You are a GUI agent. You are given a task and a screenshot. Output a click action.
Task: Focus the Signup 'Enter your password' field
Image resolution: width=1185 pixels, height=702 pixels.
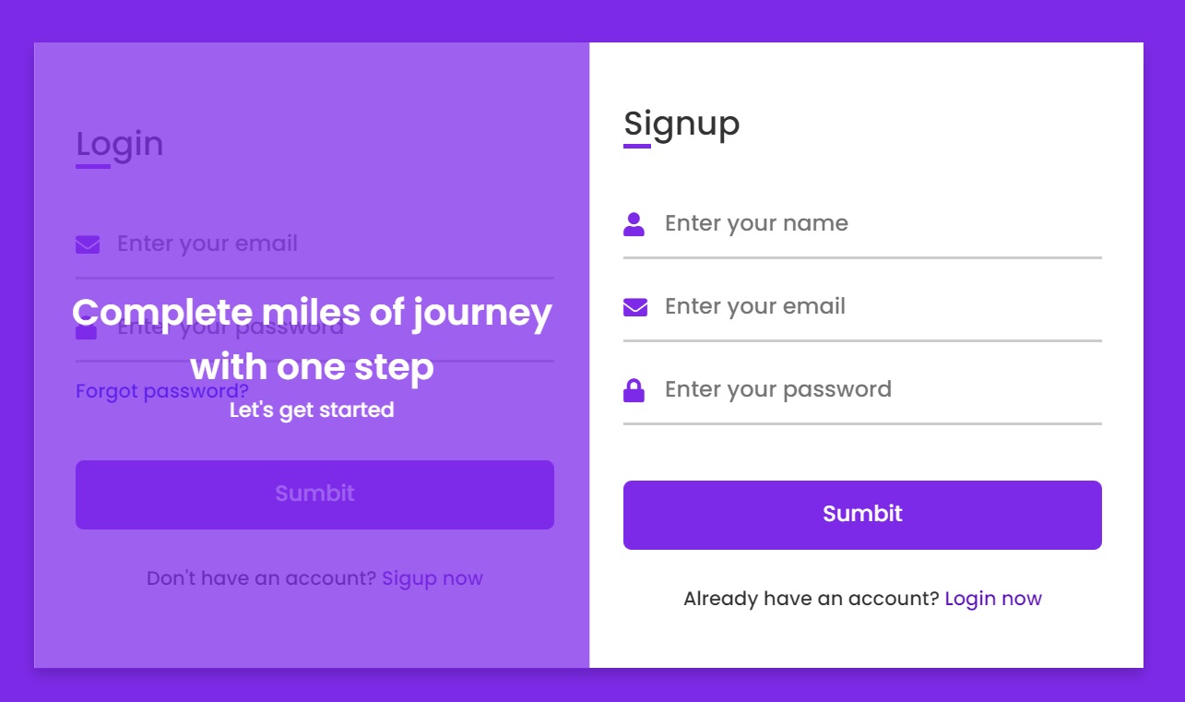pos(862,390)
